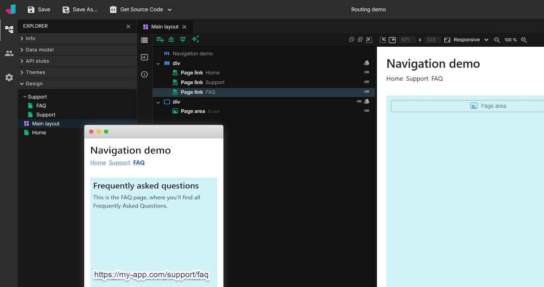Image resolution: width=544 pixels, height=287 pixels.
Task: Click the add component icon in tree toolbar
Action: pyautogui.click(x=160, y=39)
